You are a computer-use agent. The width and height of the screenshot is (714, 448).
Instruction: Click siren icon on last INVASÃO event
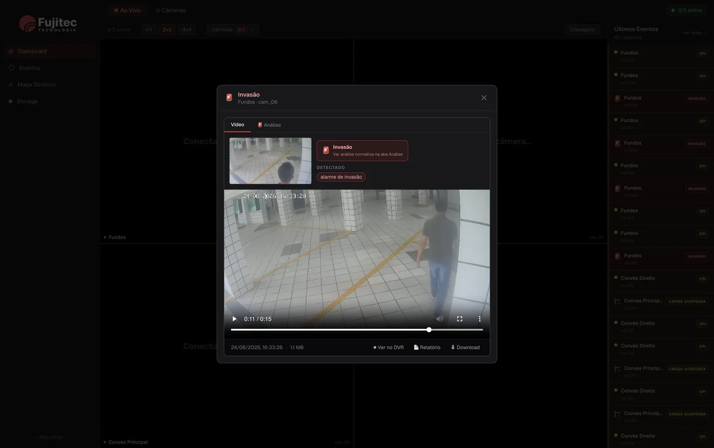pyautogui.click(x=618, y=256)
